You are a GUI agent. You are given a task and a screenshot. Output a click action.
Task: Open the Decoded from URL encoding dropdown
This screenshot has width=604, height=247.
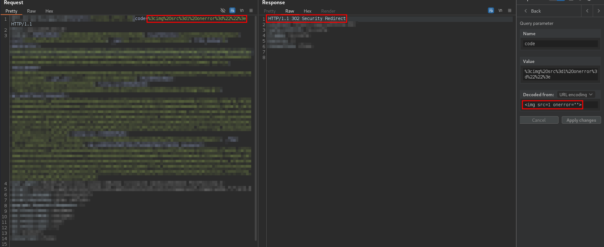coord(576,95)
